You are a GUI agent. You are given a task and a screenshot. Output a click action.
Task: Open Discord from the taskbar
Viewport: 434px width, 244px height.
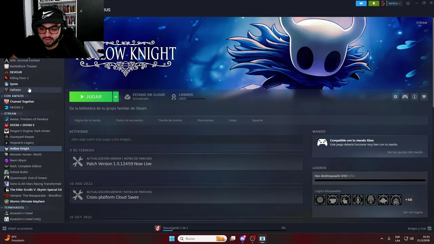point(242,239)
